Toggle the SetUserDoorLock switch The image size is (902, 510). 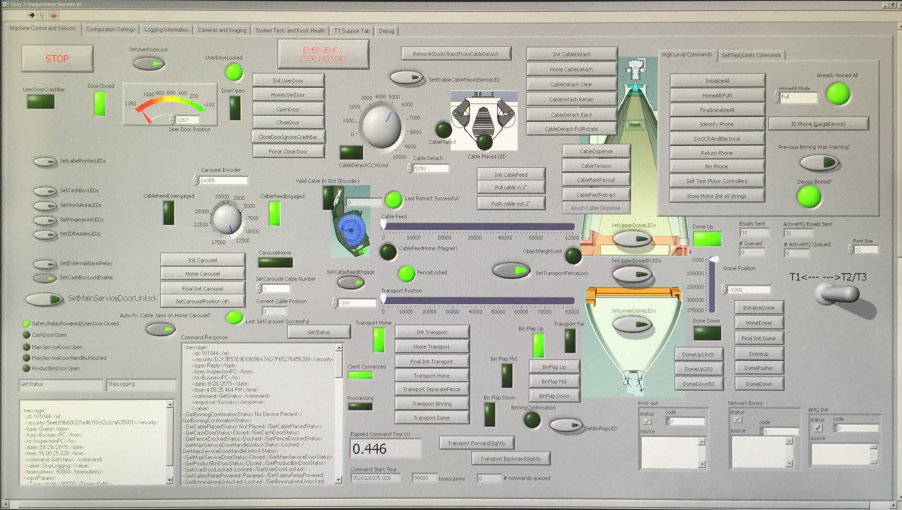(x=149, y=64)
